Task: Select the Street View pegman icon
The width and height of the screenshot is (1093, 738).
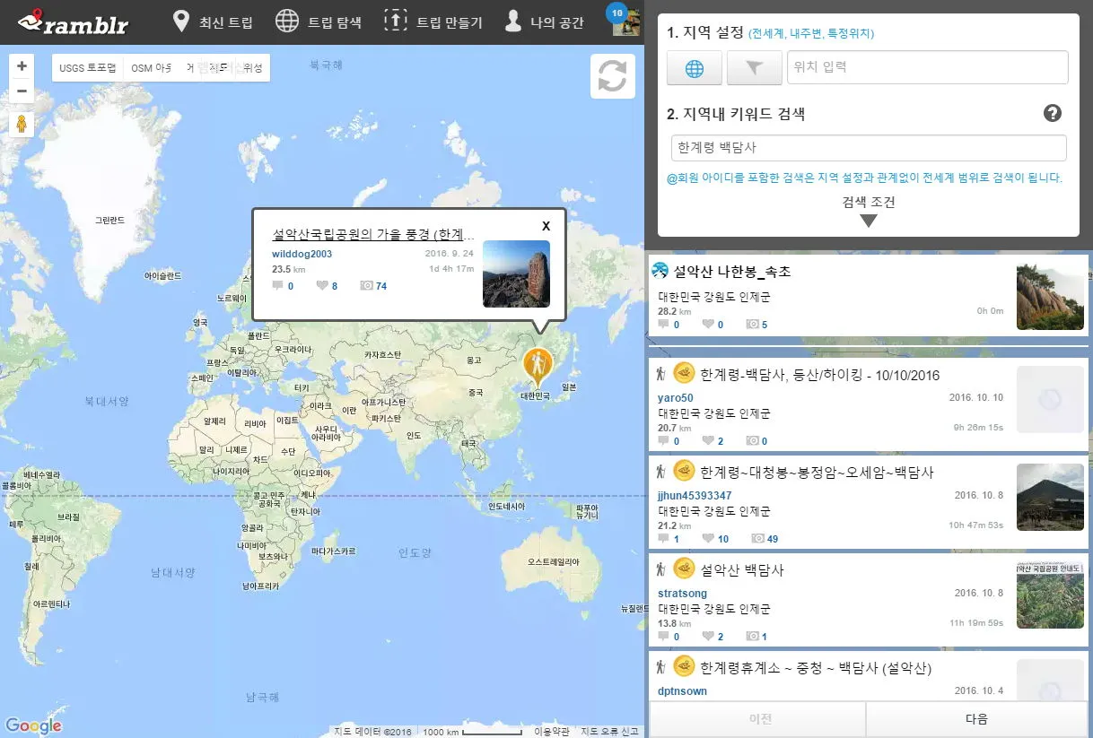Action: tap(22, 125)
